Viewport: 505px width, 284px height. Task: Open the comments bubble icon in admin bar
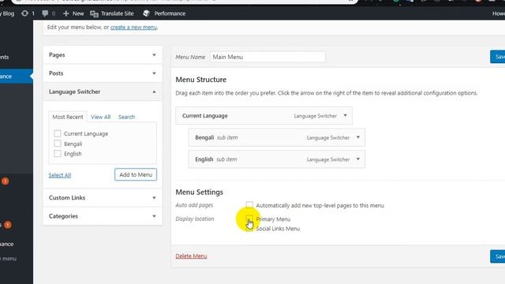coord(45,13)
